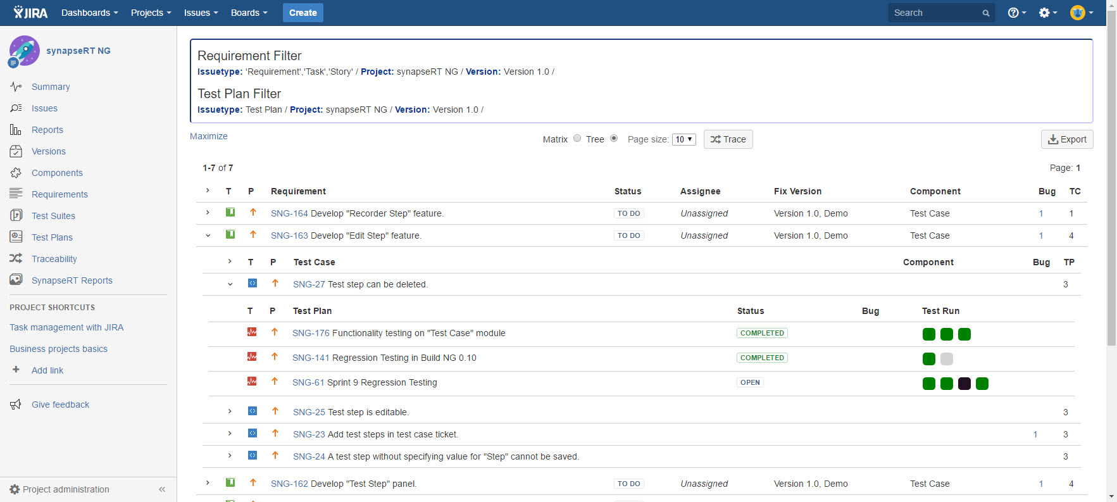Viewport: 1117px width, 502px height.
Task: Click the Trace button
Action: click(x=728, y=139)
